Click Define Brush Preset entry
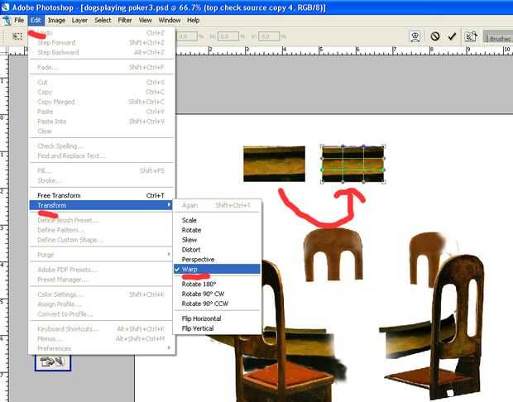 pos(101,220)
